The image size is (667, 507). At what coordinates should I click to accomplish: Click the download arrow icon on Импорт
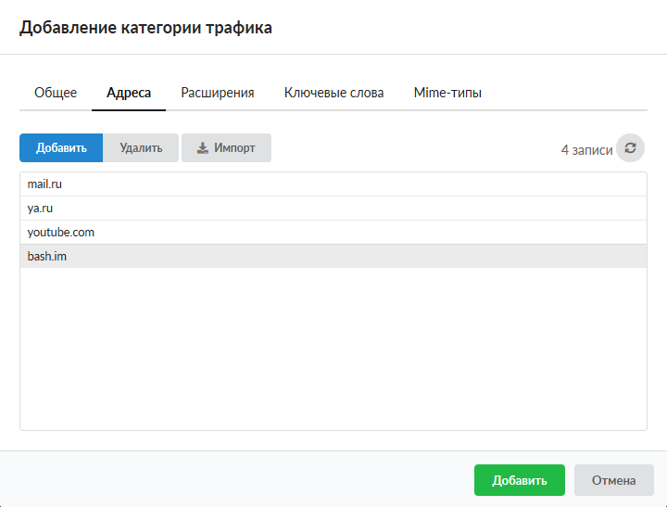point(203,148)
